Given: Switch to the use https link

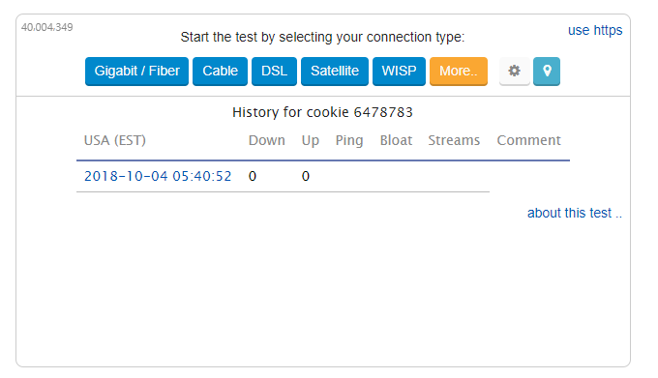Looking at the screenshot, I should pos(595,30).
